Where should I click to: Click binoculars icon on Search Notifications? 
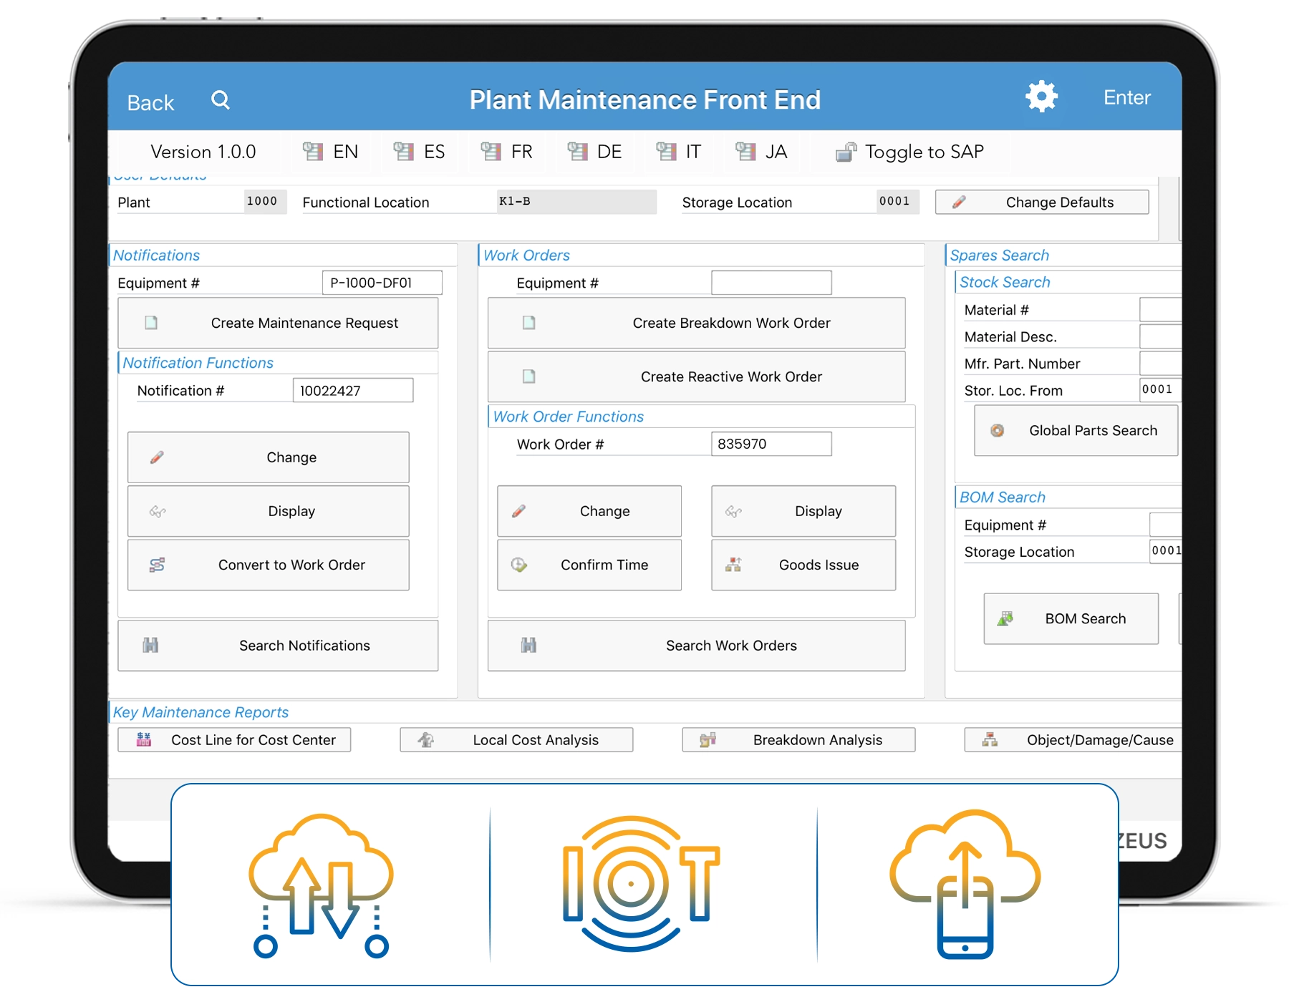point(150,646)
